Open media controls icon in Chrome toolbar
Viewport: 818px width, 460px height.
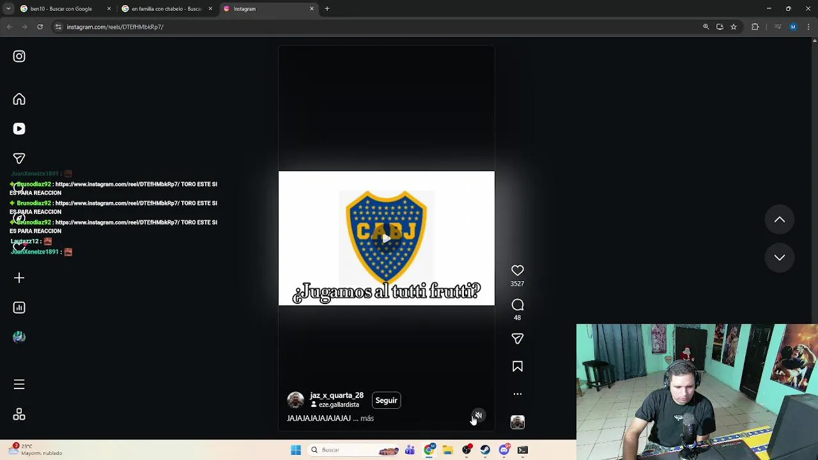pyautogui.click(x=778, y=27)
